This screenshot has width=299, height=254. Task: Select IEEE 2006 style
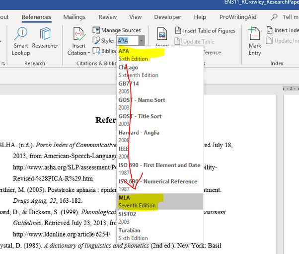pyautogui.click(x=160, y=153)
